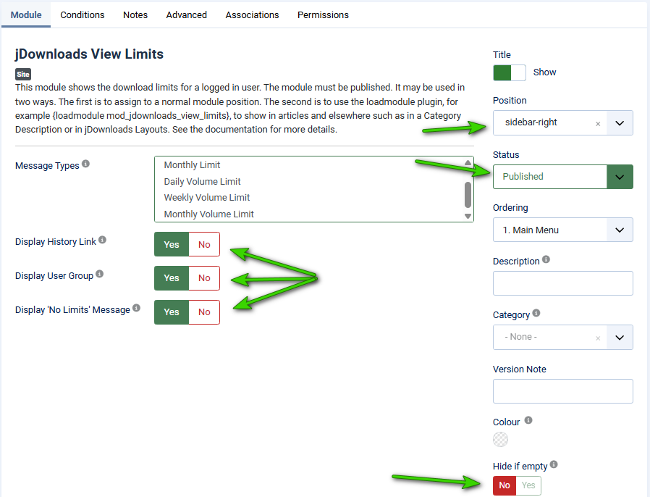Switch to the Conditions tab
650x497 pixels.
click(x=83, y=15)
